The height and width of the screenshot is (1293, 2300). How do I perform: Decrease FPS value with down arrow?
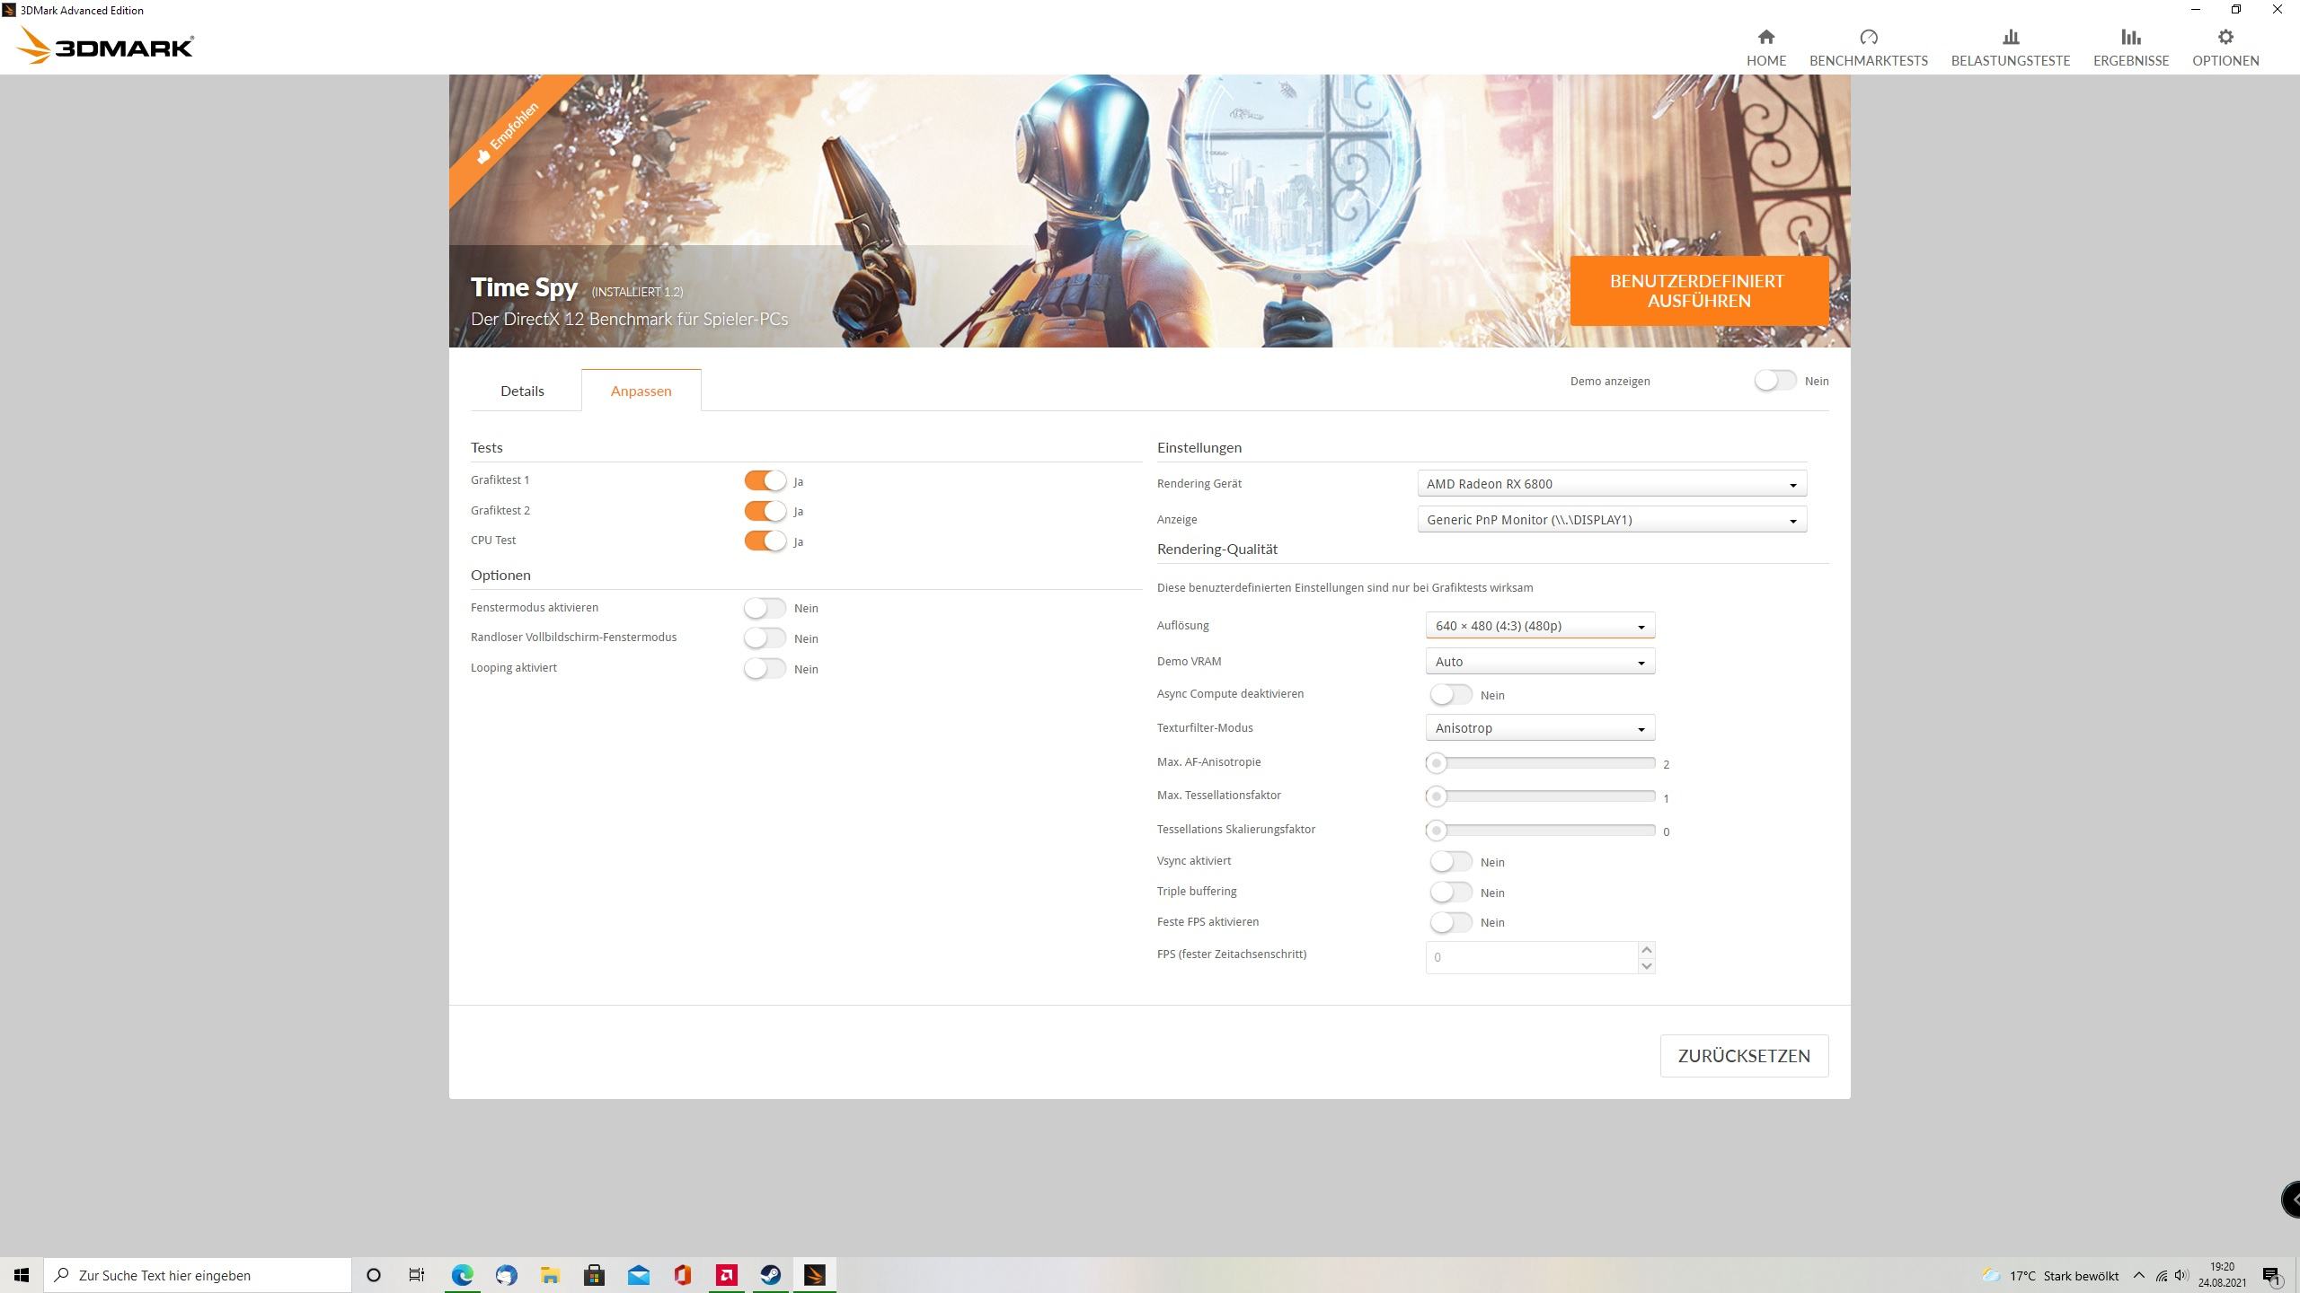pos(1646,965)
